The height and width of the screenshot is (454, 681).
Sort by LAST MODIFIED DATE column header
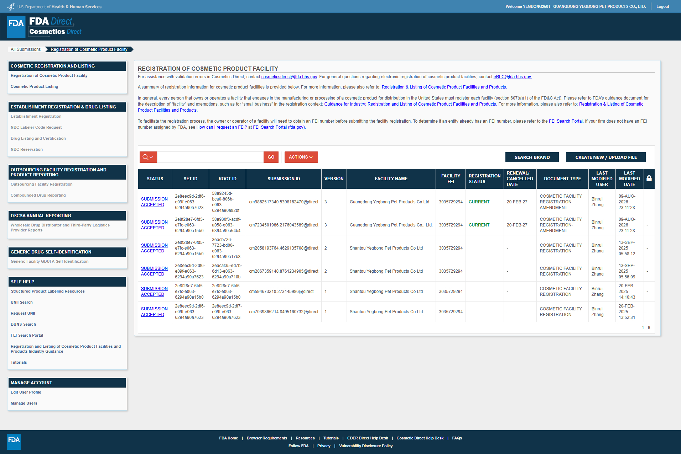pyautogui.click(x=629, y=179)
